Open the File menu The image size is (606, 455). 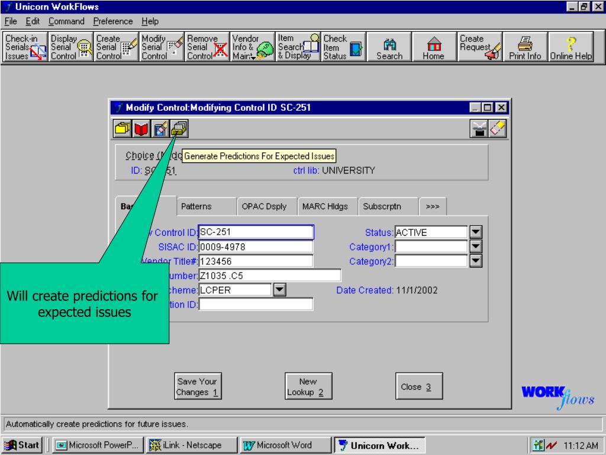11,21
